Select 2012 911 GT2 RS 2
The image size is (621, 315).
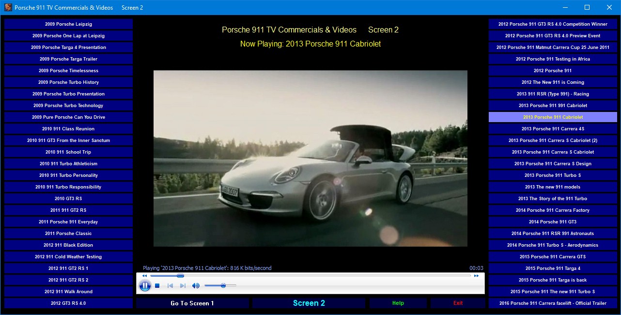(x=68, y=280)
